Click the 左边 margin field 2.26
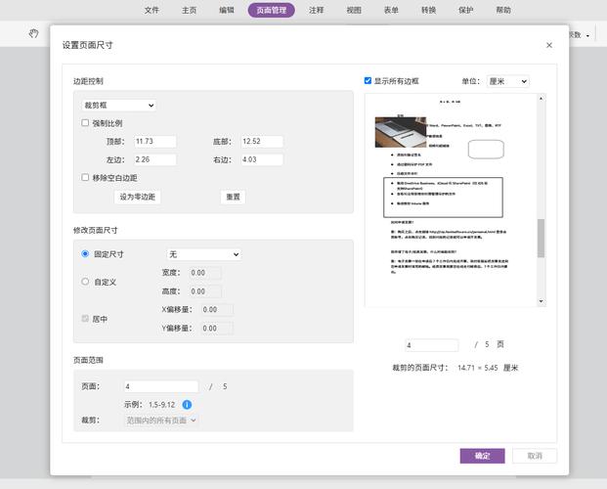 [155, 159]
